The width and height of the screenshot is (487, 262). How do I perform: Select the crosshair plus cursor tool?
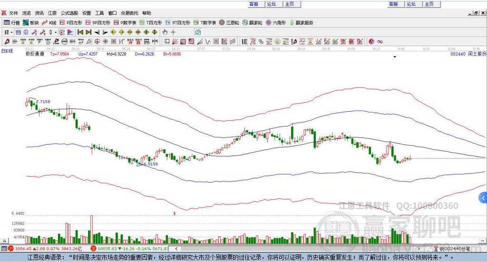(x=173, y=32)
